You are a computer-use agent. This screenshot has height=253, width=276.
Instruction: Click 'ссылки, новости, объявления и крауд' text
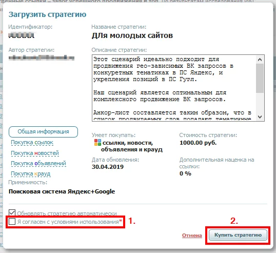(x=132, y=146)
